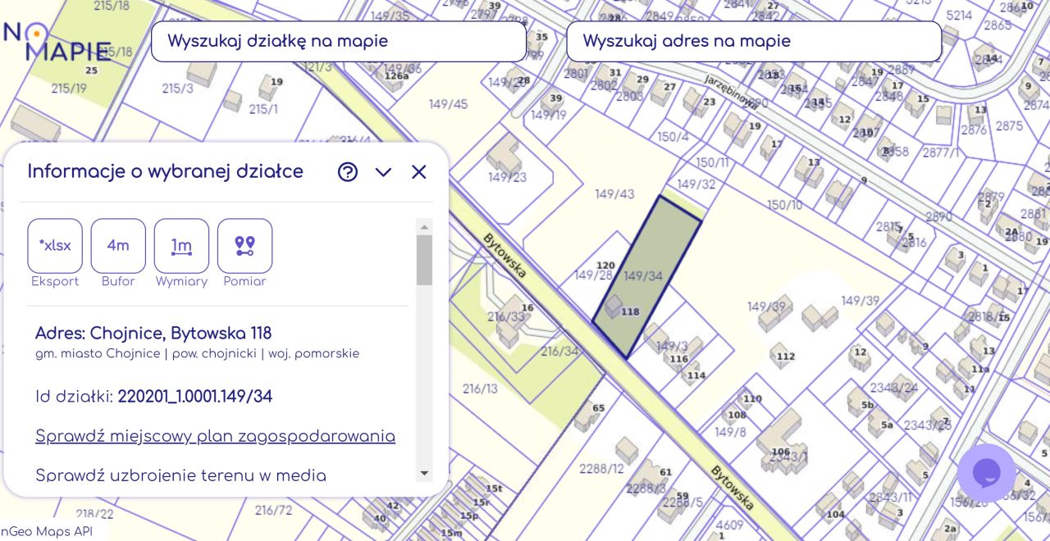This screenshot has width=1050, height=541.
Task: Activate the 4m Bufor tool
Action: 117,246
